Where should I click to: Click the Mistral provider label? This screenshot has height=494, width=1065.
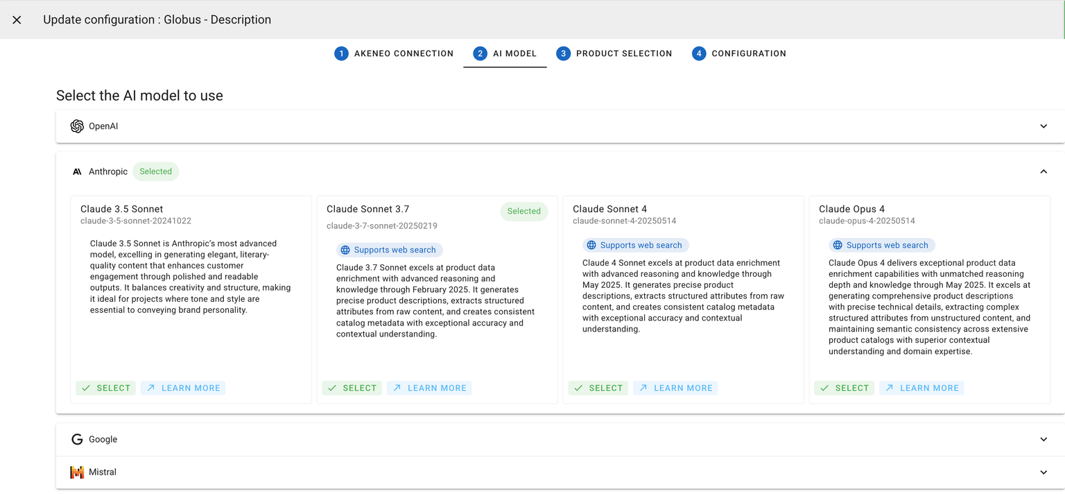103,472
